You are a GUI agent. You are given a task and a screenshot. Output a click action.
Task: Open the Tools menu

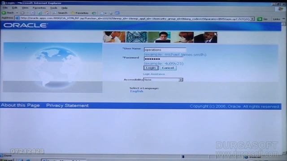[x=54, y=8]
